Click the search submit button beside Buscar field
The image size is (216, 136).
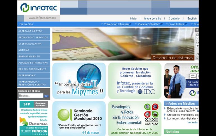[46, 96]
